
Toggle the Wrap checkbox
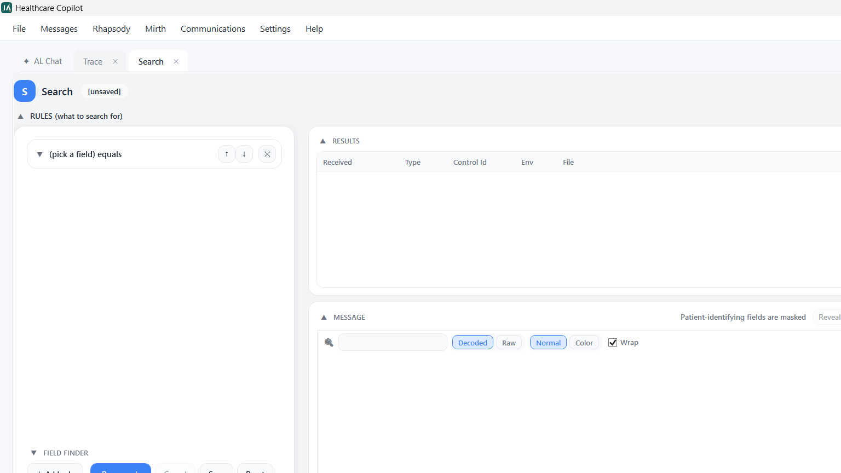(x=613, y=343)
